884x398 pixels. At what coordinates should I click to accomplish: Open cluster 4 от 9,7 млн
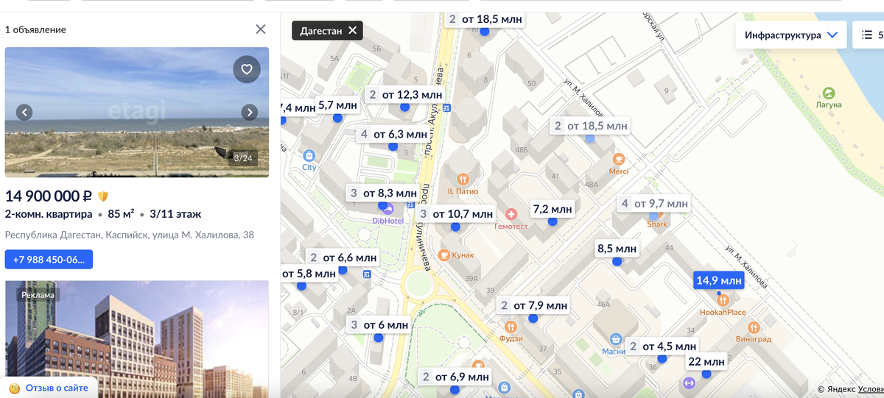click(653, 203)
